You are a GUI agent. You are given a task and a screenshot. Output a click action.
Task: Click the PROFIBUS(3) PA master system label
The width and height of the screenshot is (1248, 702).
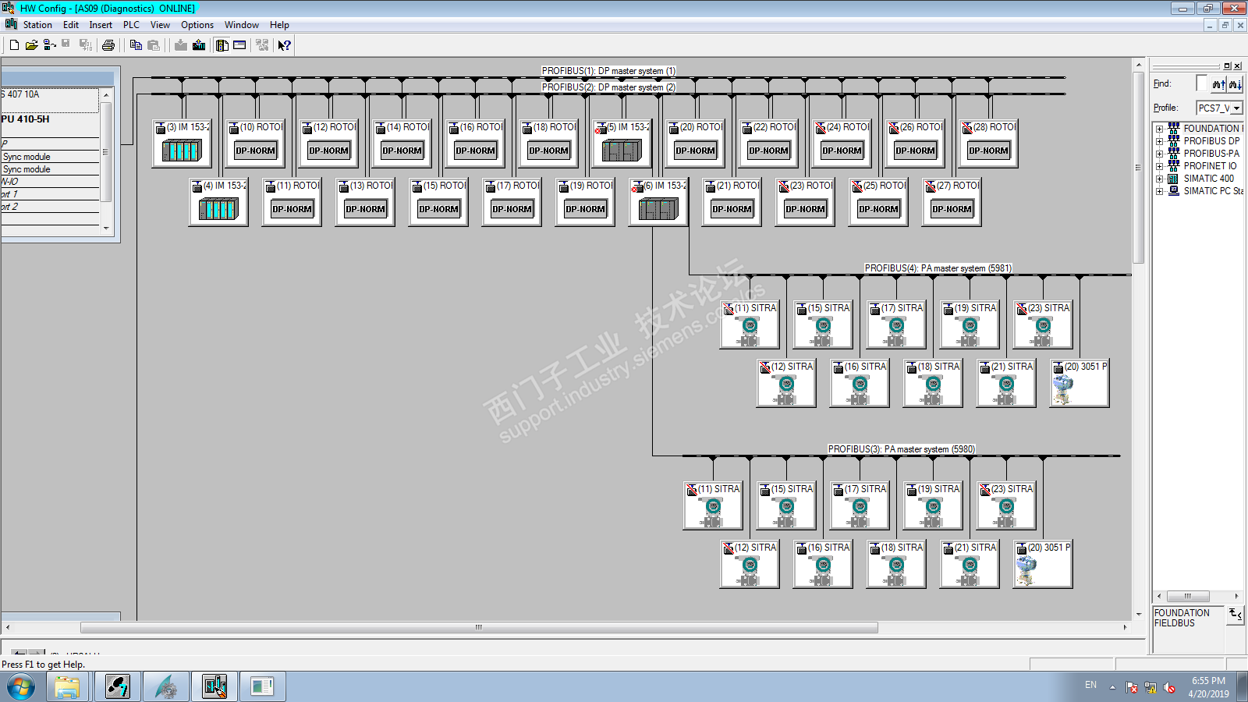click(901, 449)
